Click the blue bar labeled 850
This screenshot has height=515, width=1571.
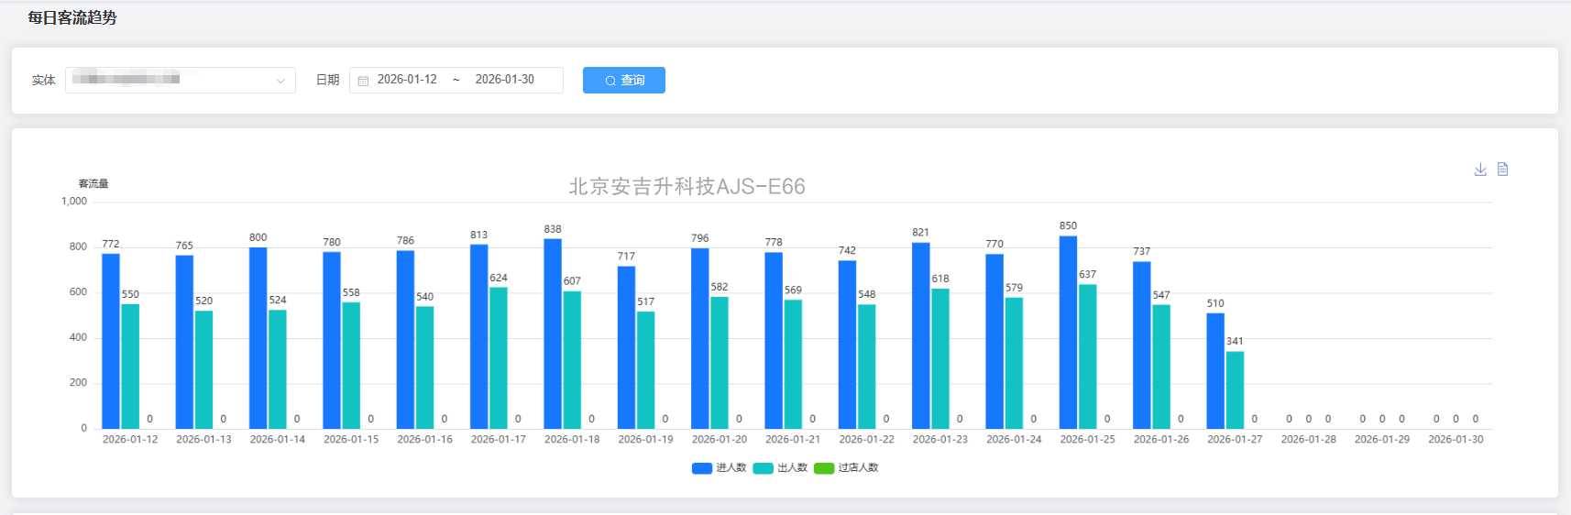click(x=1068, y=332)
